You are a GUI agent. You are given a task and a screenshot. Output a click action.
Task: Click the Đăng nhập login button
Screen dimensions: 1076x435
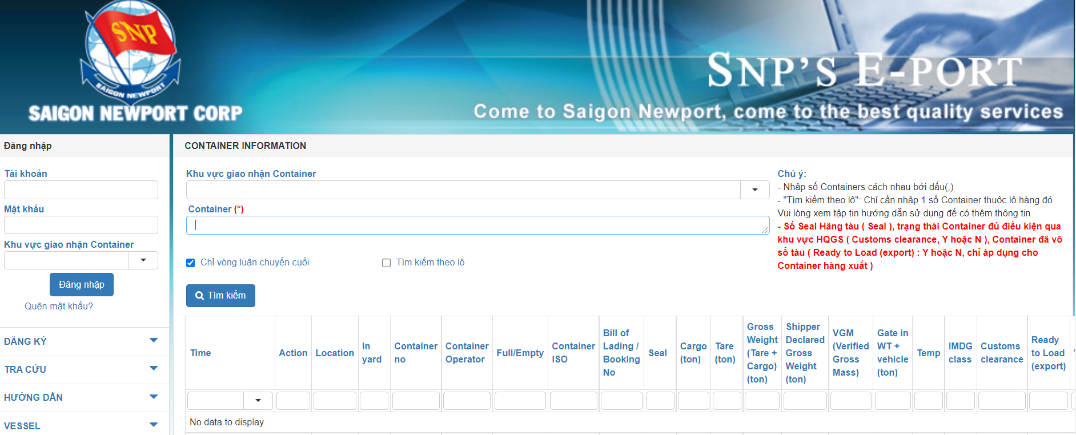[x=82, y=284]
